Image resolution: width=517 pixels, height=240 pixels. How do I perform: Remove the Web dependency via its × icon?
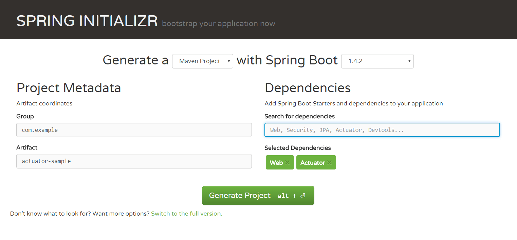287,162
